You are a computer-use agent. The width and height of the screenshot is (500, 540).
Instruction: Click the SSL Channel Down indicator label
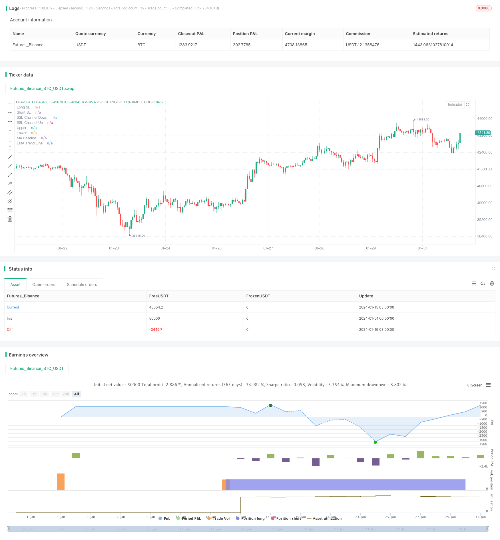coord(32,118)
